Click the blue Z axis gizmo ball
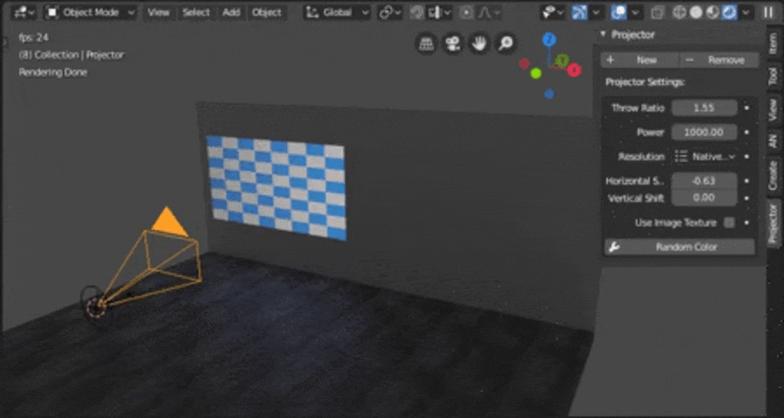Viewport: 784px width, 418px height. tap(550, 38)
